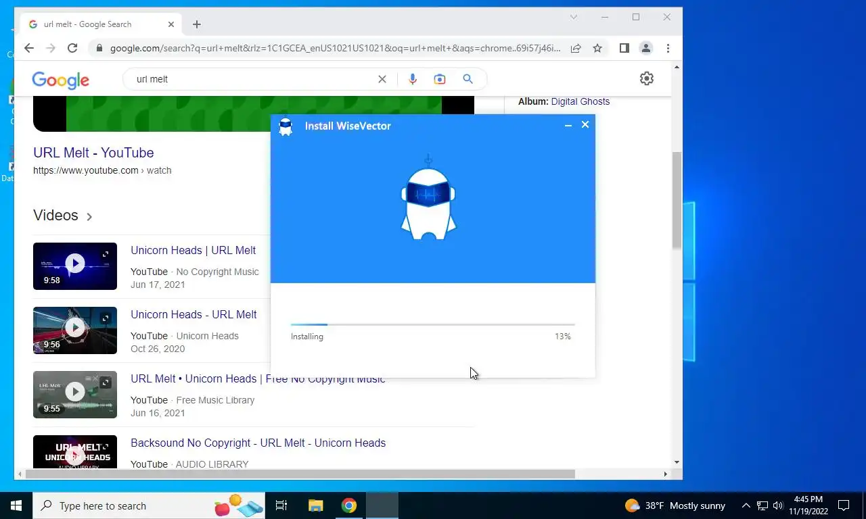
Task: Click WiseVector robot icon in title
Action: pyautogui.click(x=286, y=126)
